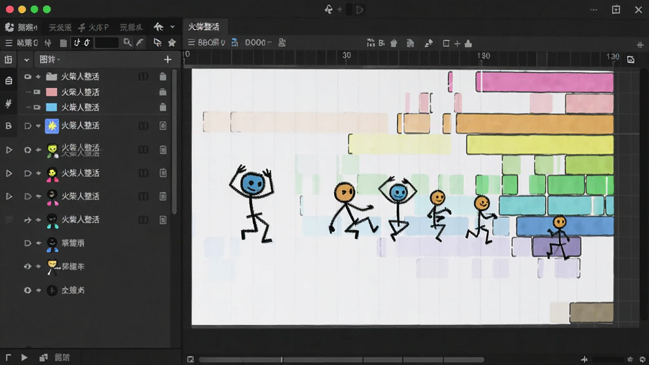Click the 30 marker on the timeline ruler
The image size is (649, 365).
347,56
